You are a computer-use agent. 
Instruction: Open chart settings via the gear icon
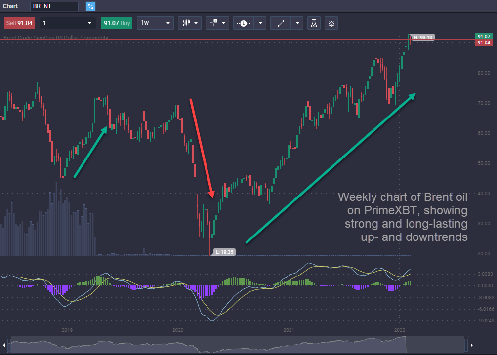pos(331,23)
